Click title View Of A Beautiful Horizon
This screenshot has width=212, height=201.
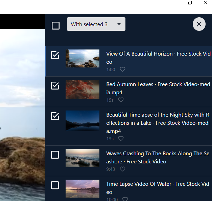pos(158,58)
